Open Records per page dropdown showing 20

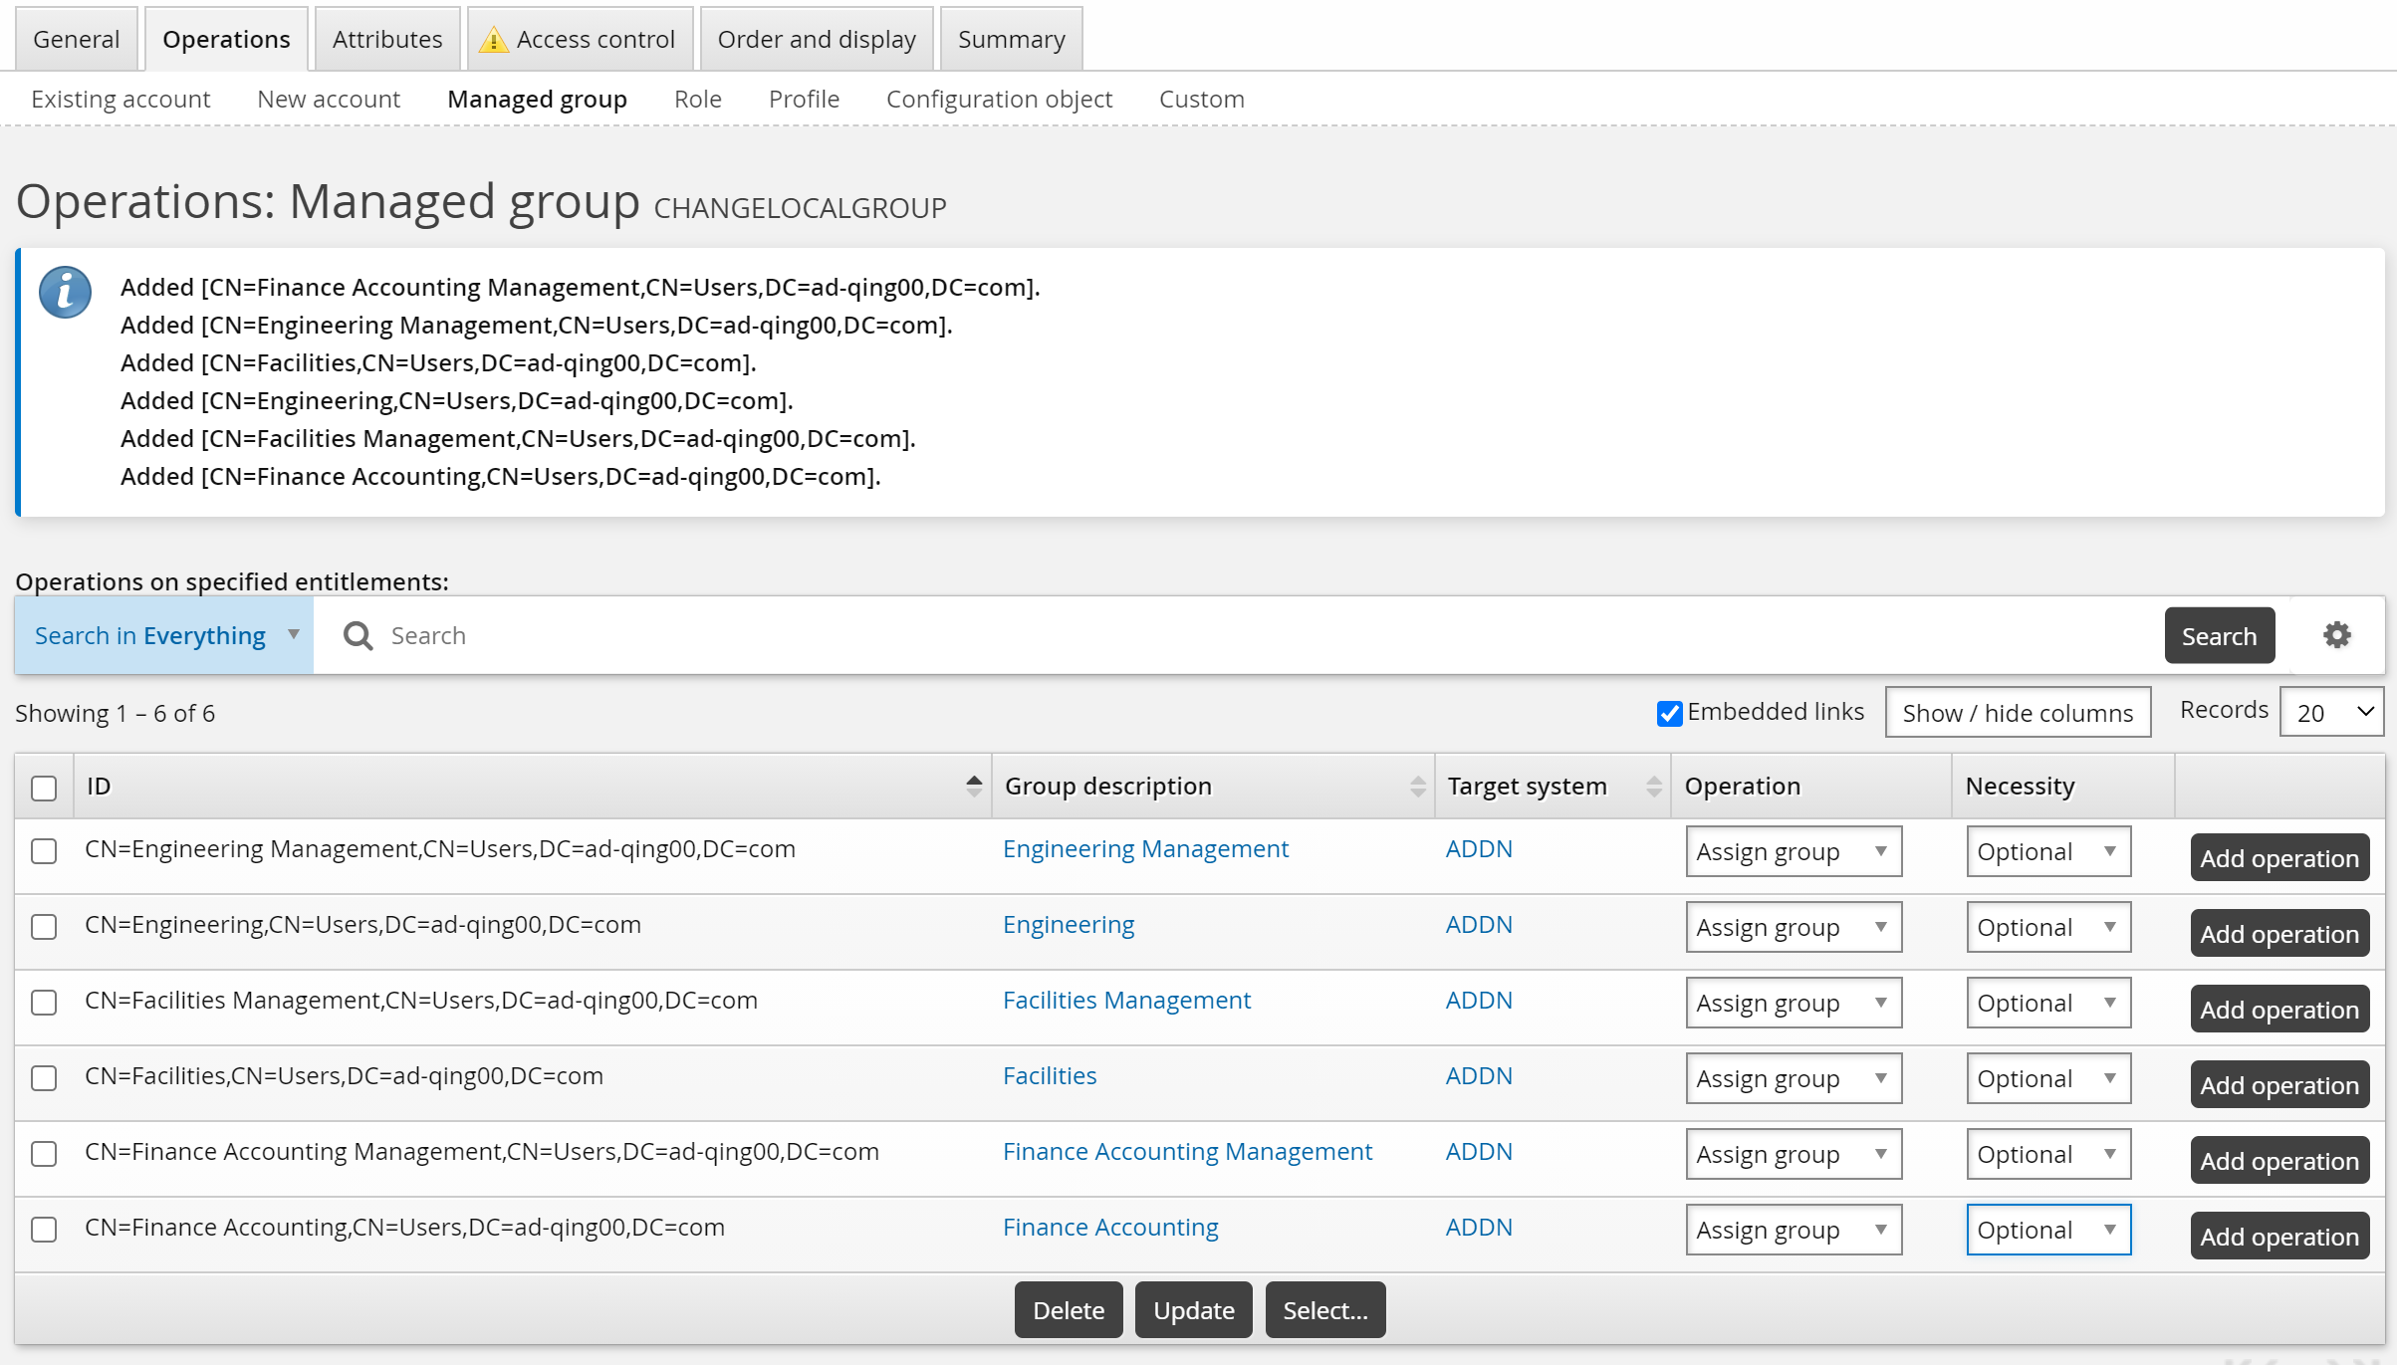2330,713
